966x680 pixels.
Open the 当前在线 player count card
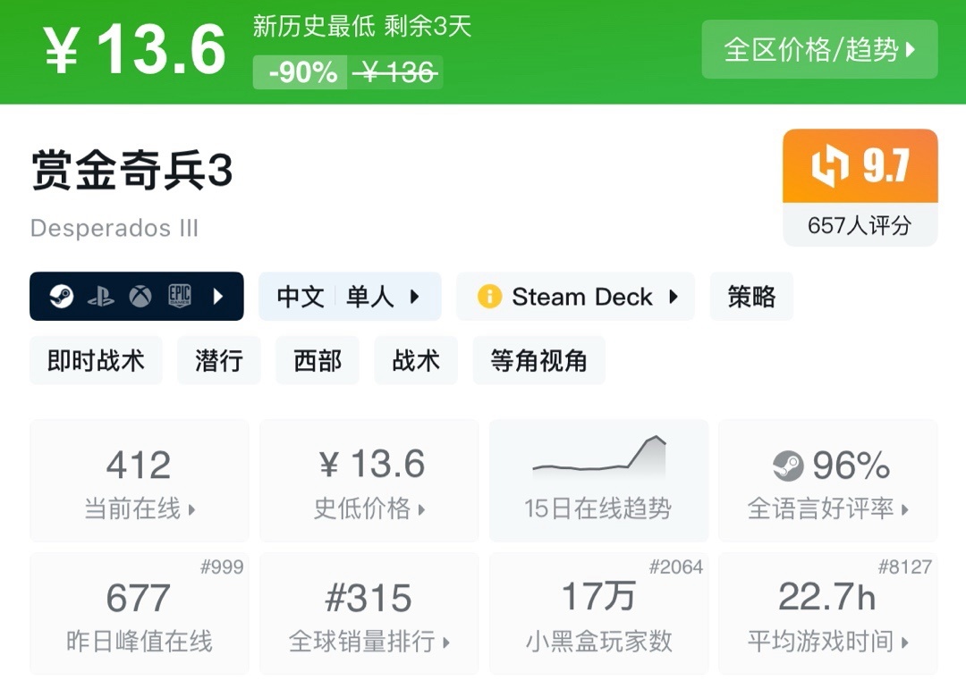(140, 481)
